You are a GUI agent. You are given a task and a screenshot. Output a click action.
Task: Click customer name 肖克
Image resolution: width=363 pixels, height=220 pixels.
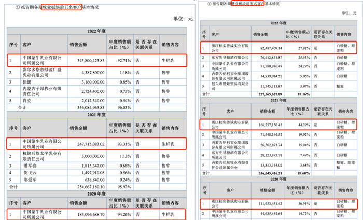coord(27,101)
